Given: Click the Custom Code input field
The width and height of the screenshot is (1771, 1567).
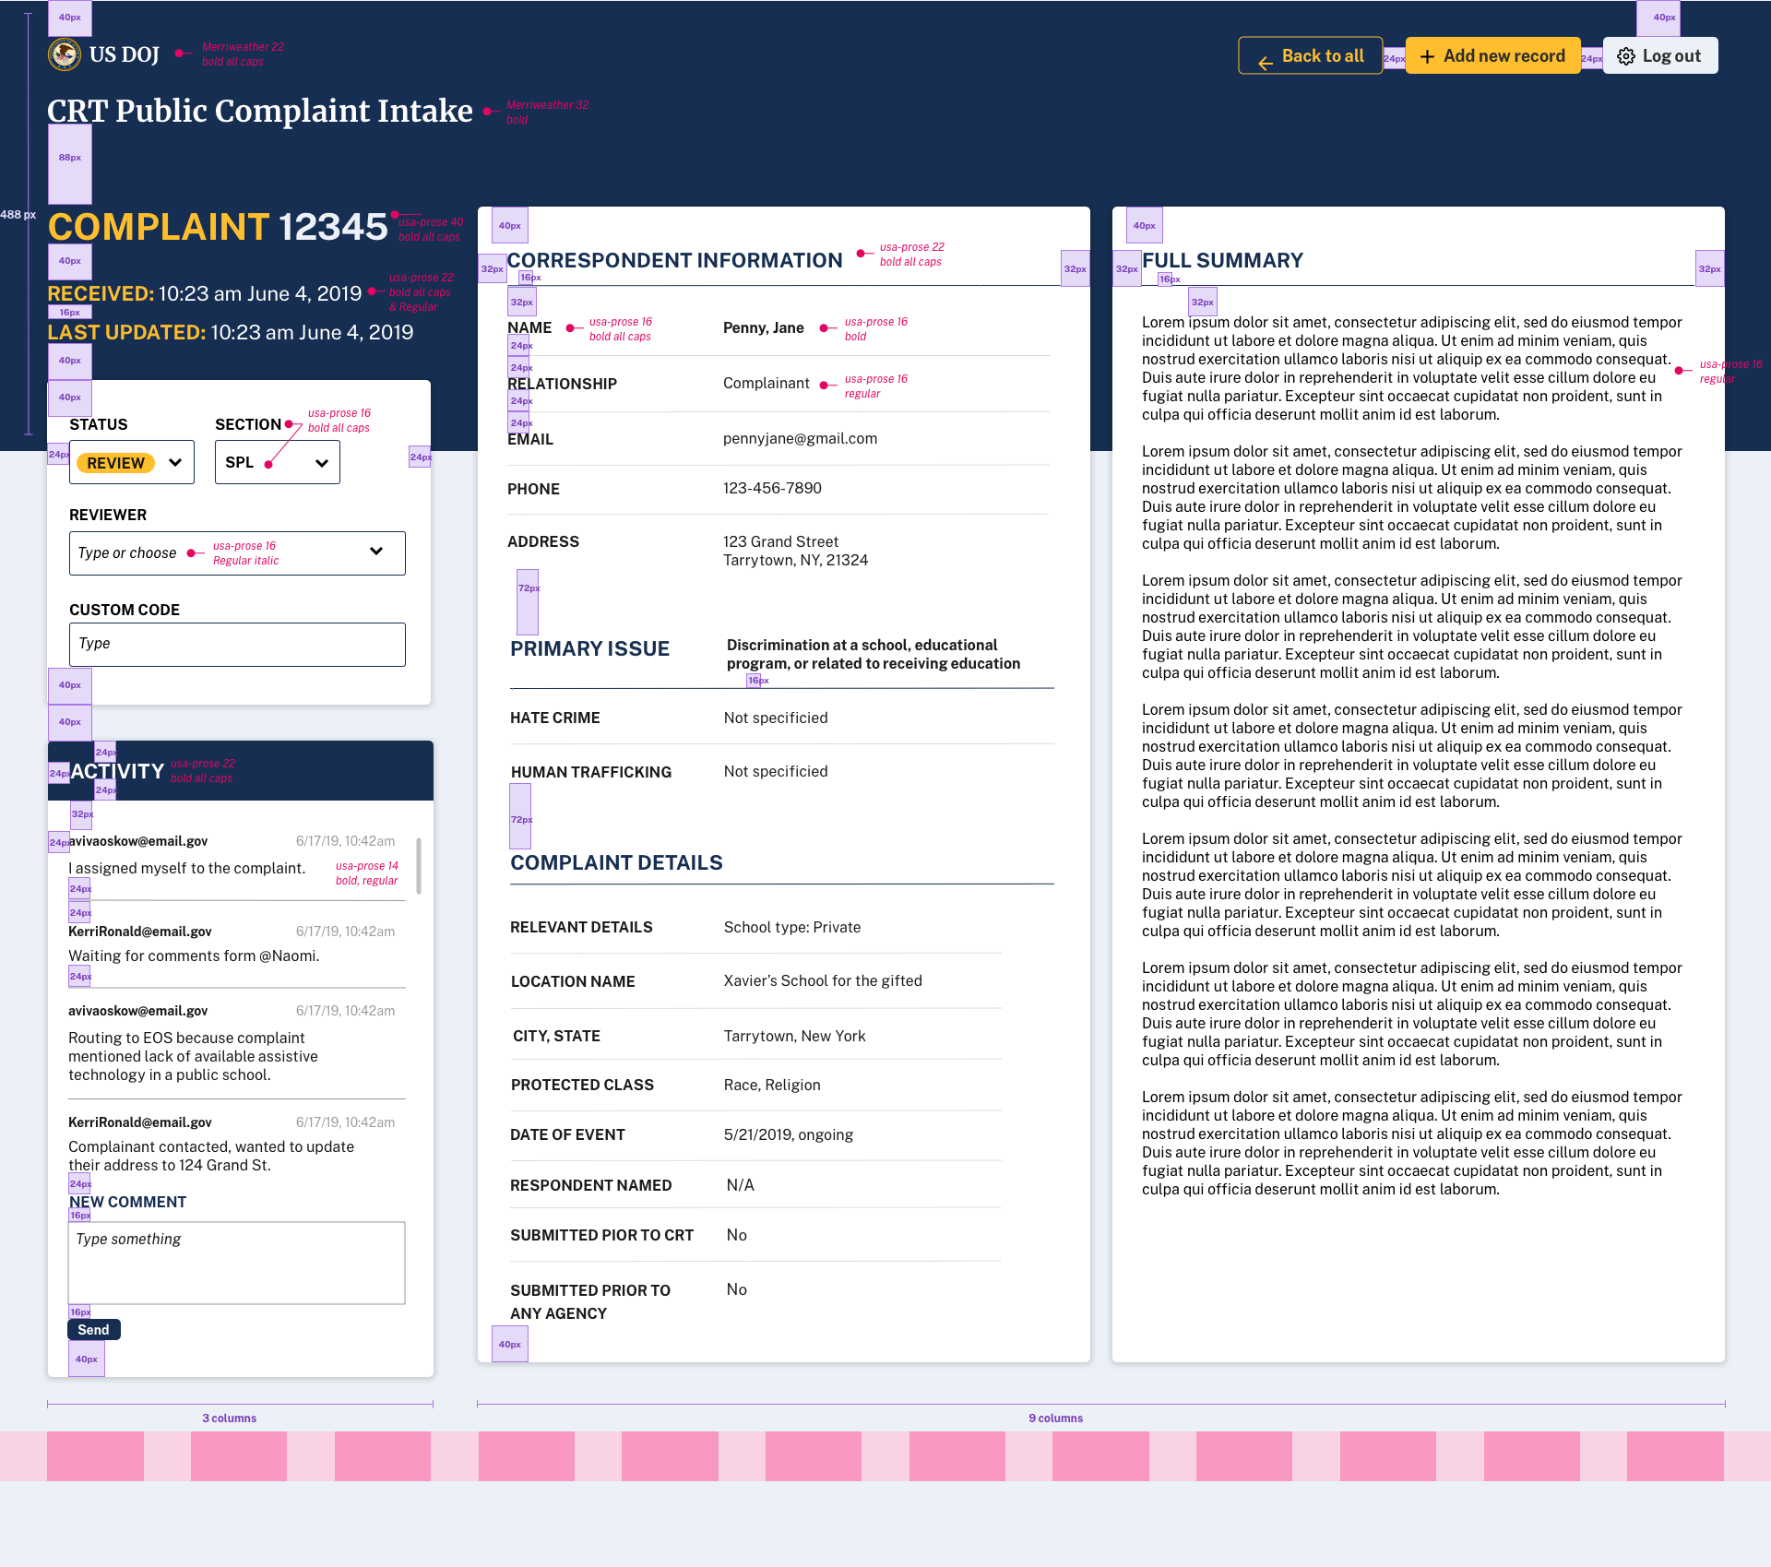Looking at the screenshot, I should [237, 644].
